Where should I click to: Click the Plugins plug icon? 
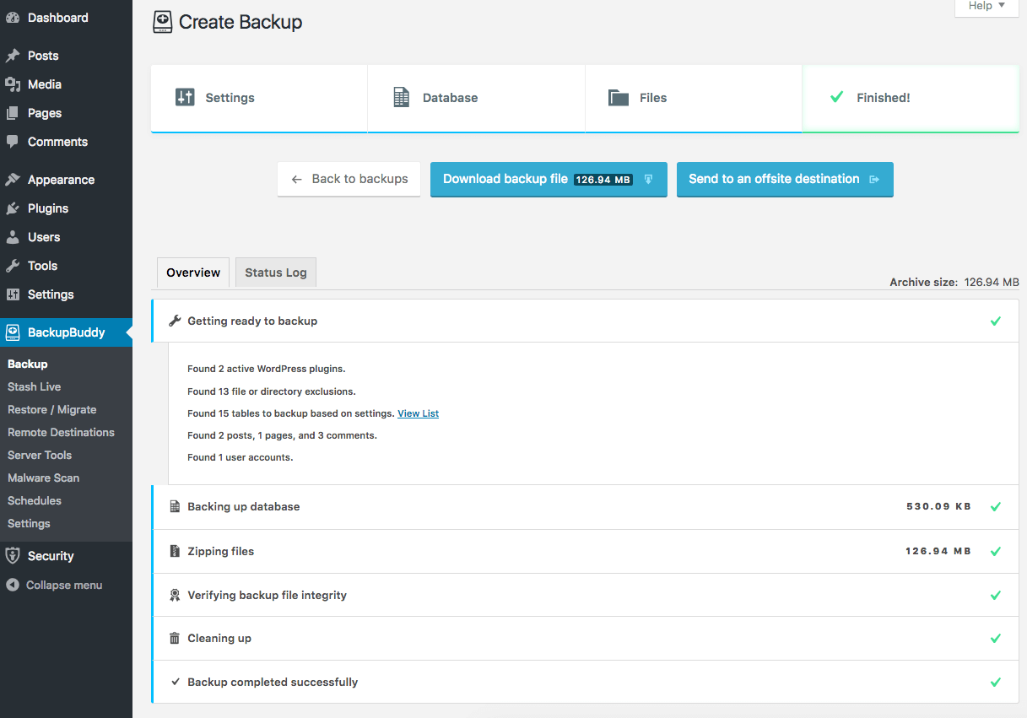[x=13, y=208]
